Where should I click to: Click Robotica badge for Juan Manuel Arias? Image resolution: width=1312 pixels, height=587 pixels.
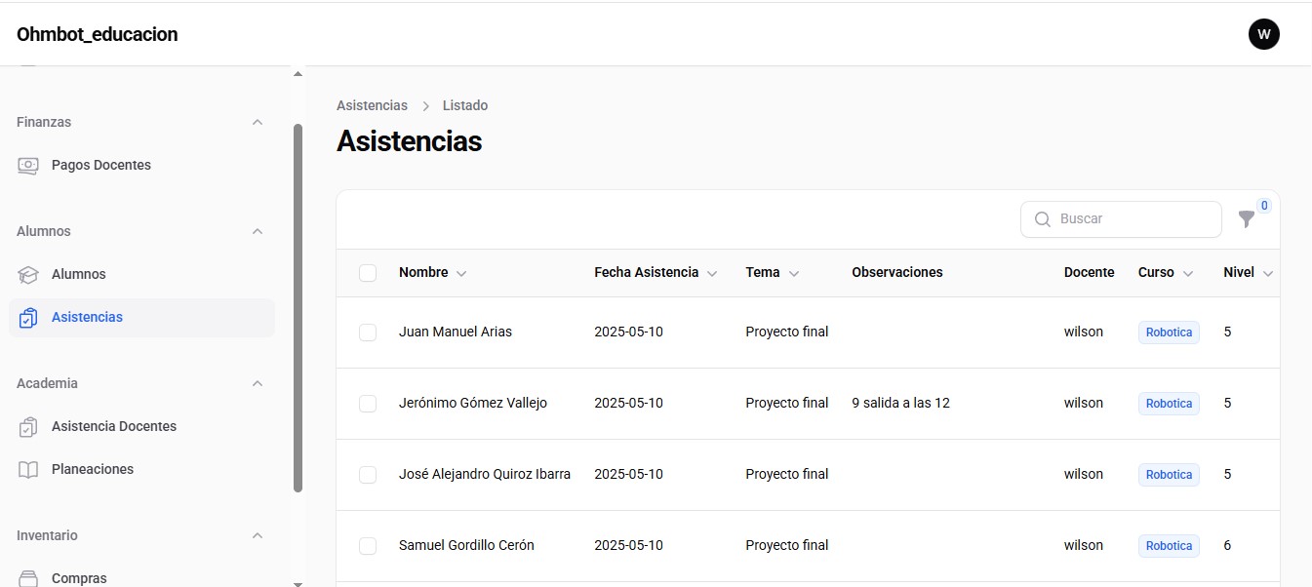point(1169,333)
